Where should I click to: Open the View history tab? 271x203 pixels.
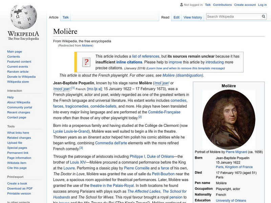(x=193, y=17)
